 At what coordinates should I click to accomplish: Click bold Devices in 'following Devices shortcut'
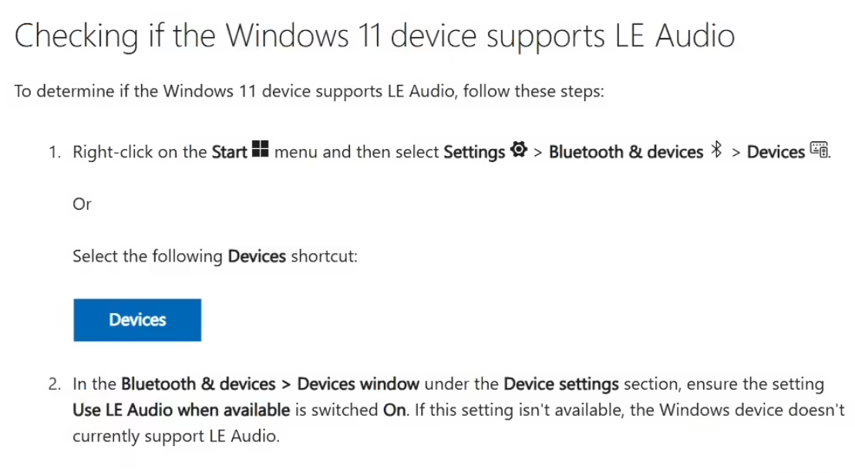[x=257, y=256]
